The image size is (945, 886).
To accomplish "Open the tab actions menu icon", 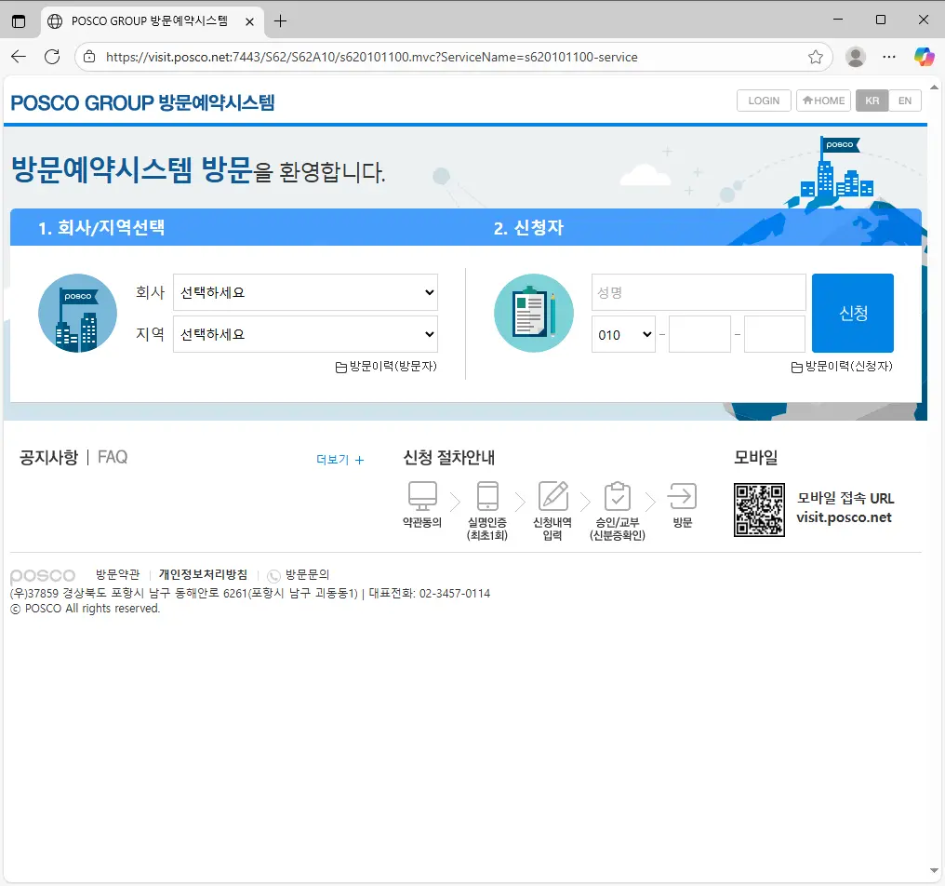I will tap(19, 21).
